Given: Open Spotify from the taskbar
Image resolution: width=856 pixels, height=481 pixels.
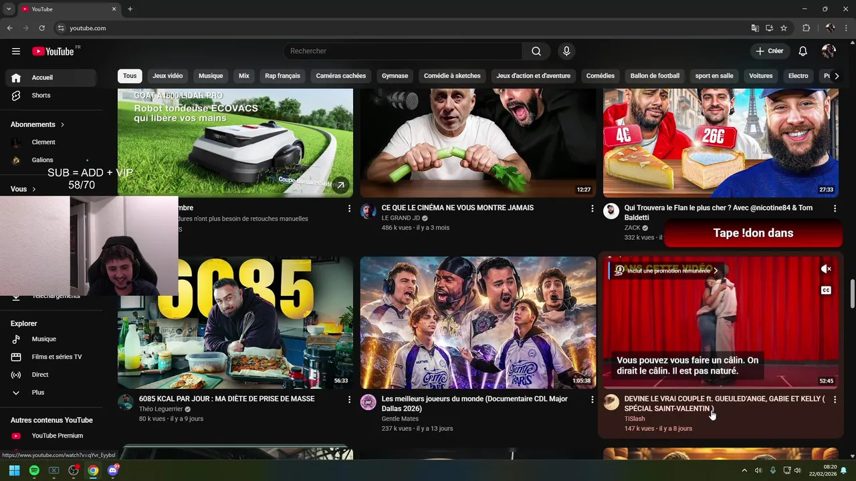Looking at the screenshot, I should click(x=34, y=470).
